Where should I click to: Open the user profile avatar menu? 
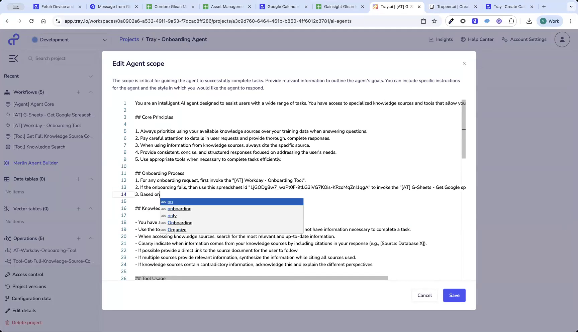pyautogui.click(x=562, y=39)
